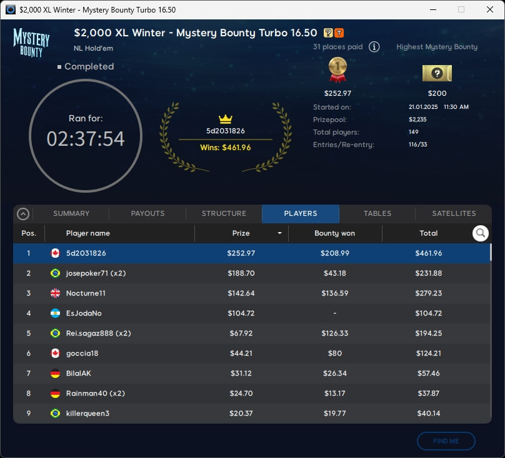
Task: Click the Argentina flag next to EsJodaNo
Action: (x=56, y=313)
